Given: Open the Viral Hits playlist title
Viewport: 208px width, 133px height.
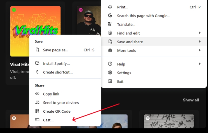Looking at the screenshot, I should click(x=20, y=65).
